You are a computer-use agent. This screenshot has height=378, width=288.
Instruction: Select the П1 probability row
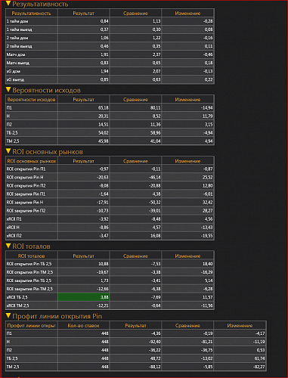(110, 107)
